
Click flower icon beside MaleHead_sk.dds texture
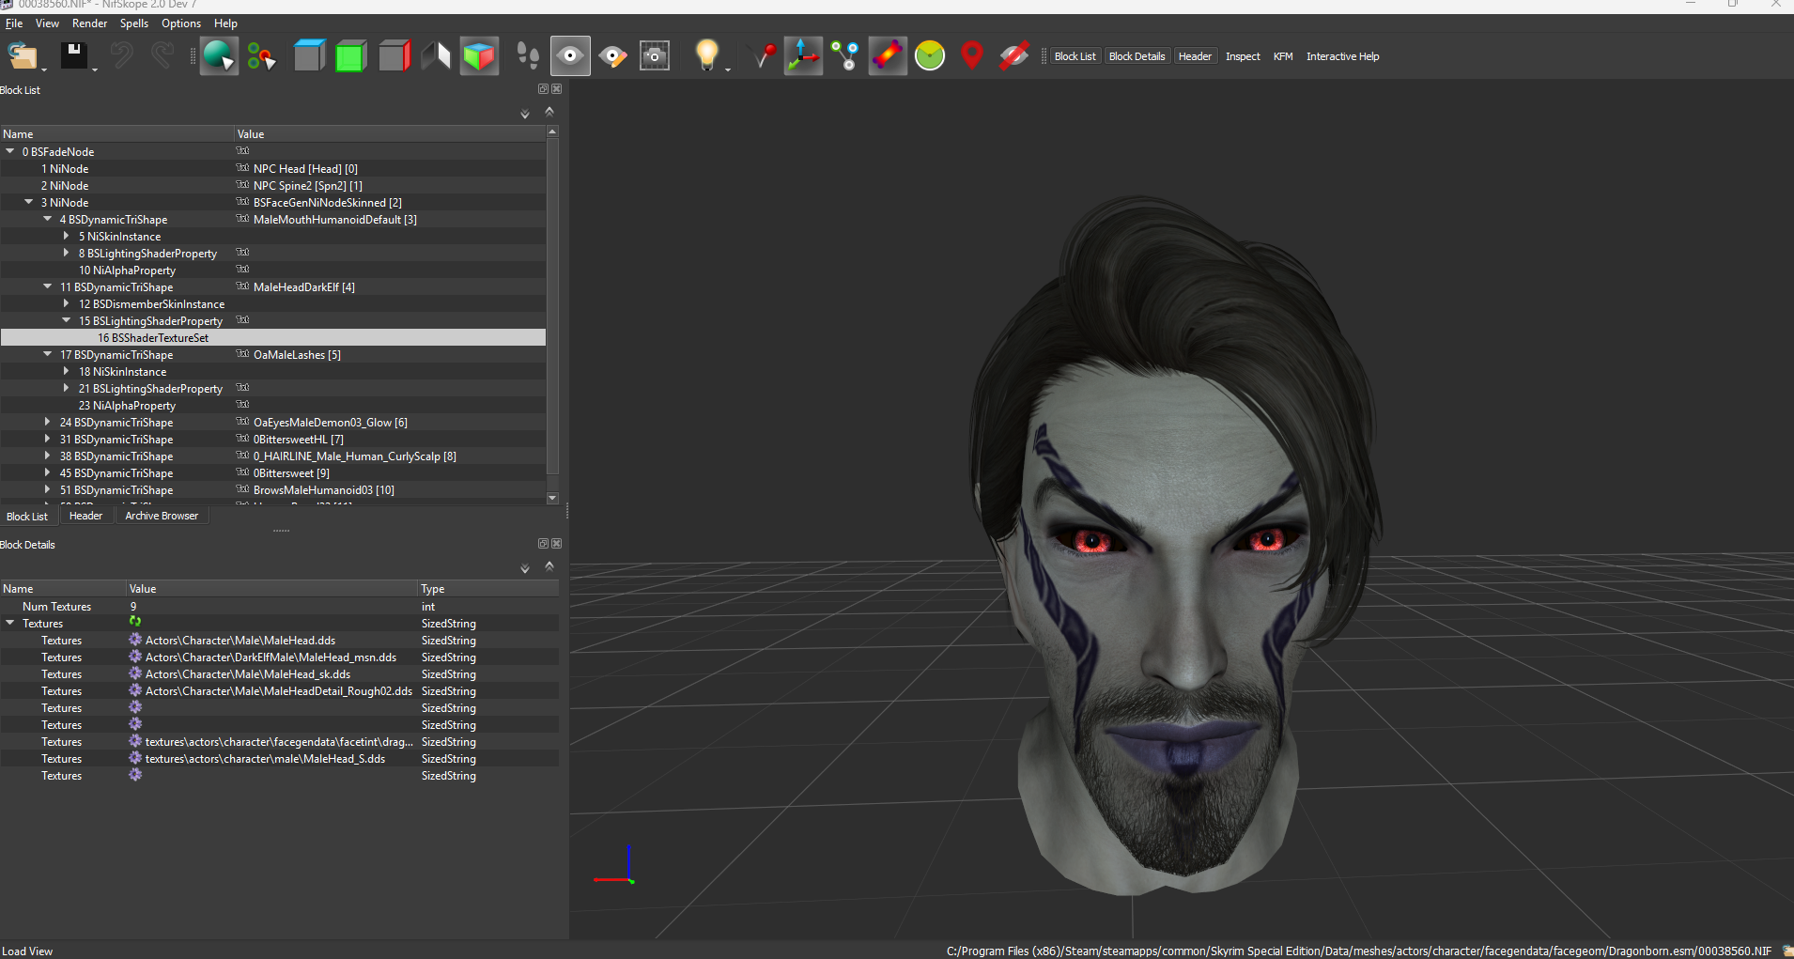135,673
